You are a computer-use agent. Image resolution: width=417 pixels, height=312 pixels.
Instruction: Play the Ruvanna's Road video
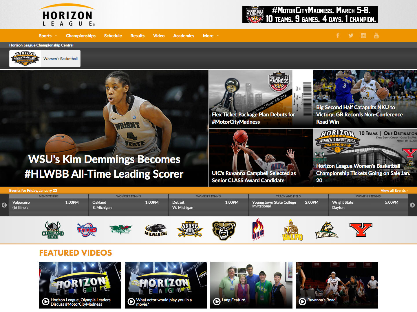pos(302,302)
